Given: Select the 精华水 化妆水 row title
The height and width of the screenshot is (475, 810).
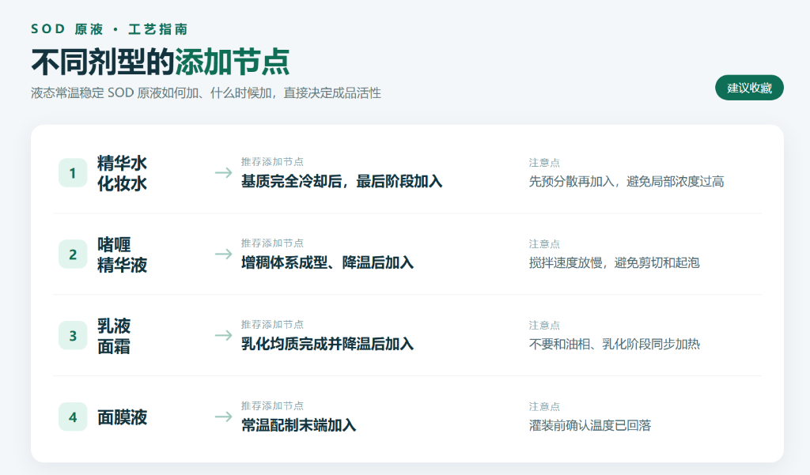Looking at the screenshot, I should point(123,173).
